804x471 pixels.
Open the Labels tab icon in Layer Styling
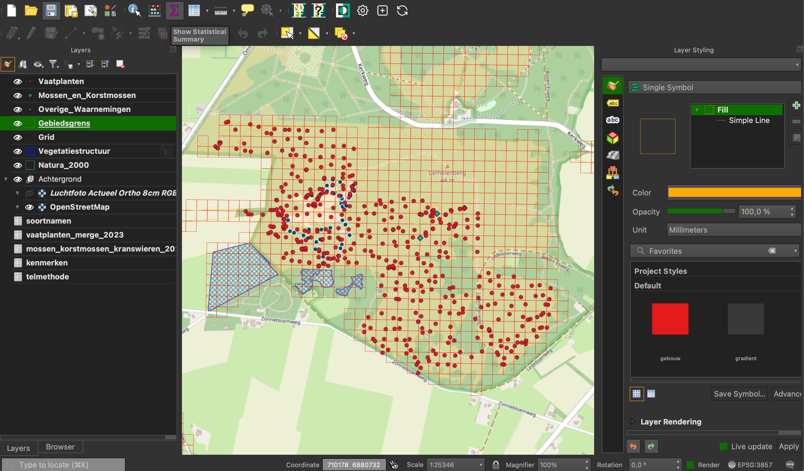612,103
